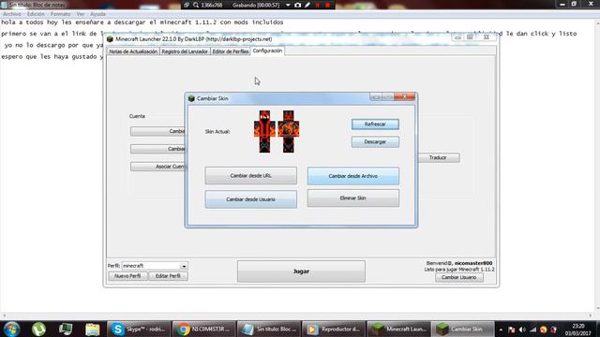Click Nuevo Perfil button
Image resolution: width=600 pixels, height=337 pixels.
pyautogui.click(x=127, y=276)
